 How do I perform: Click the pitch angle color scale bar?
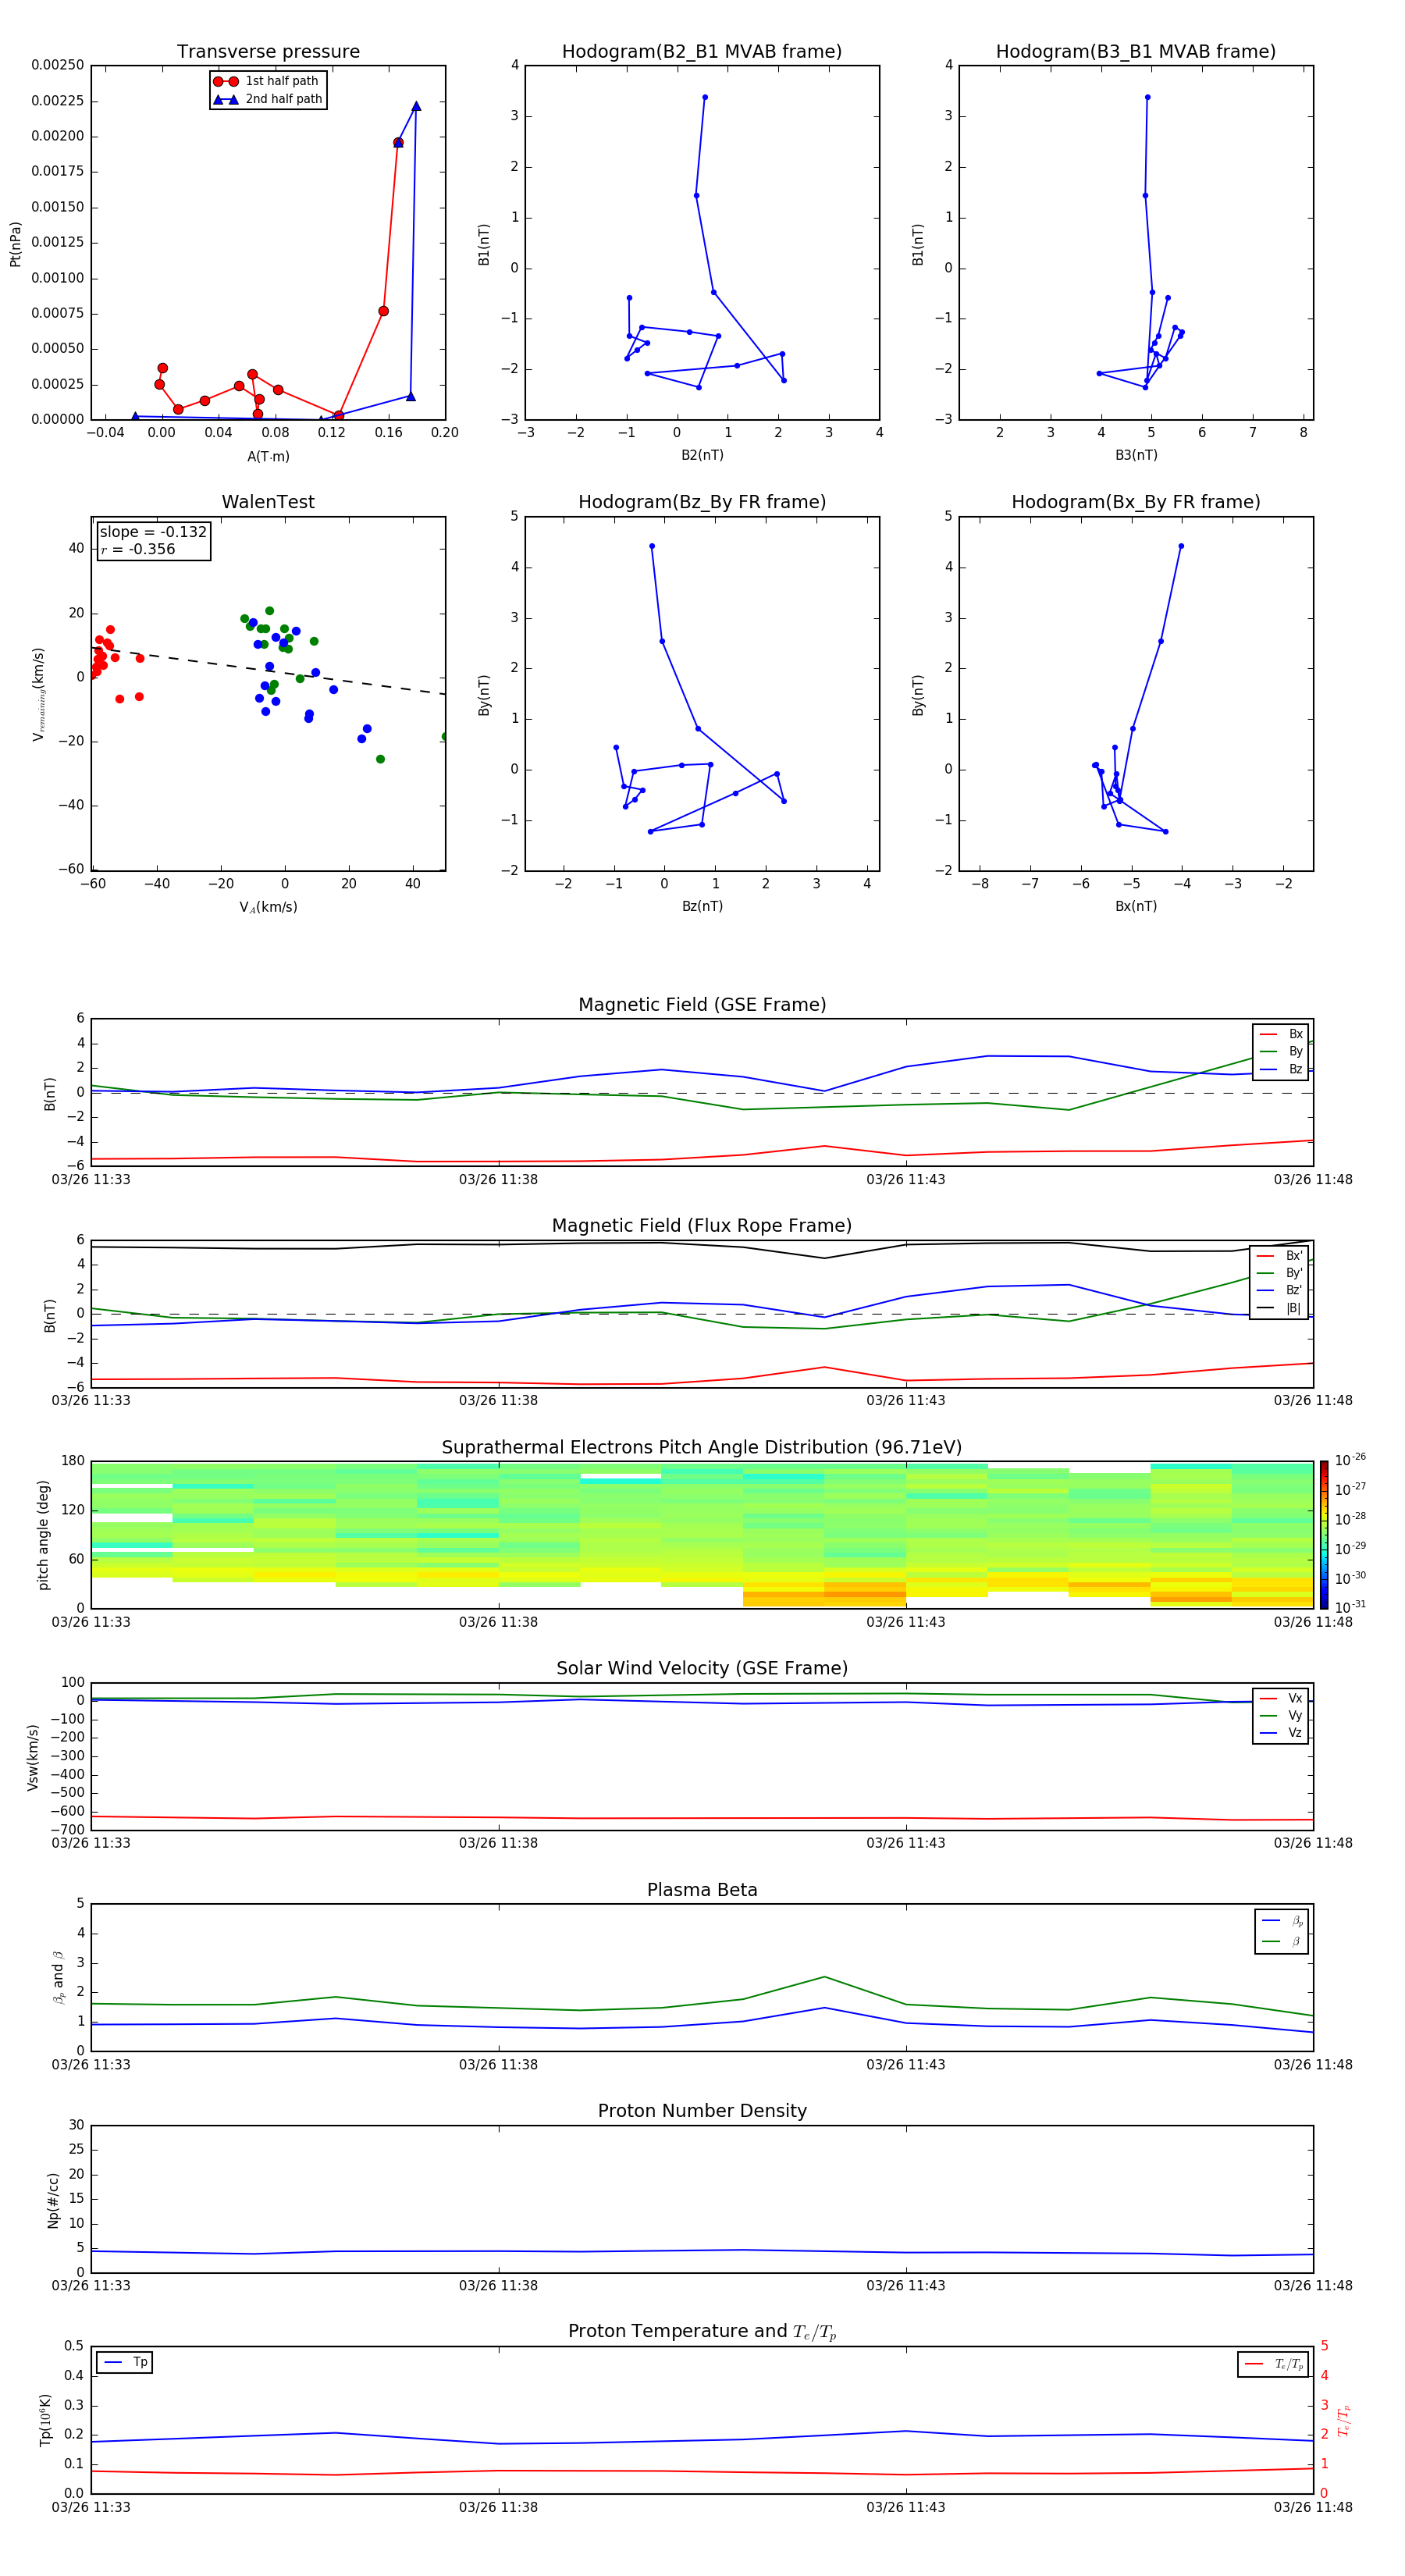pyautogui.click(x=1324, y=1534)
